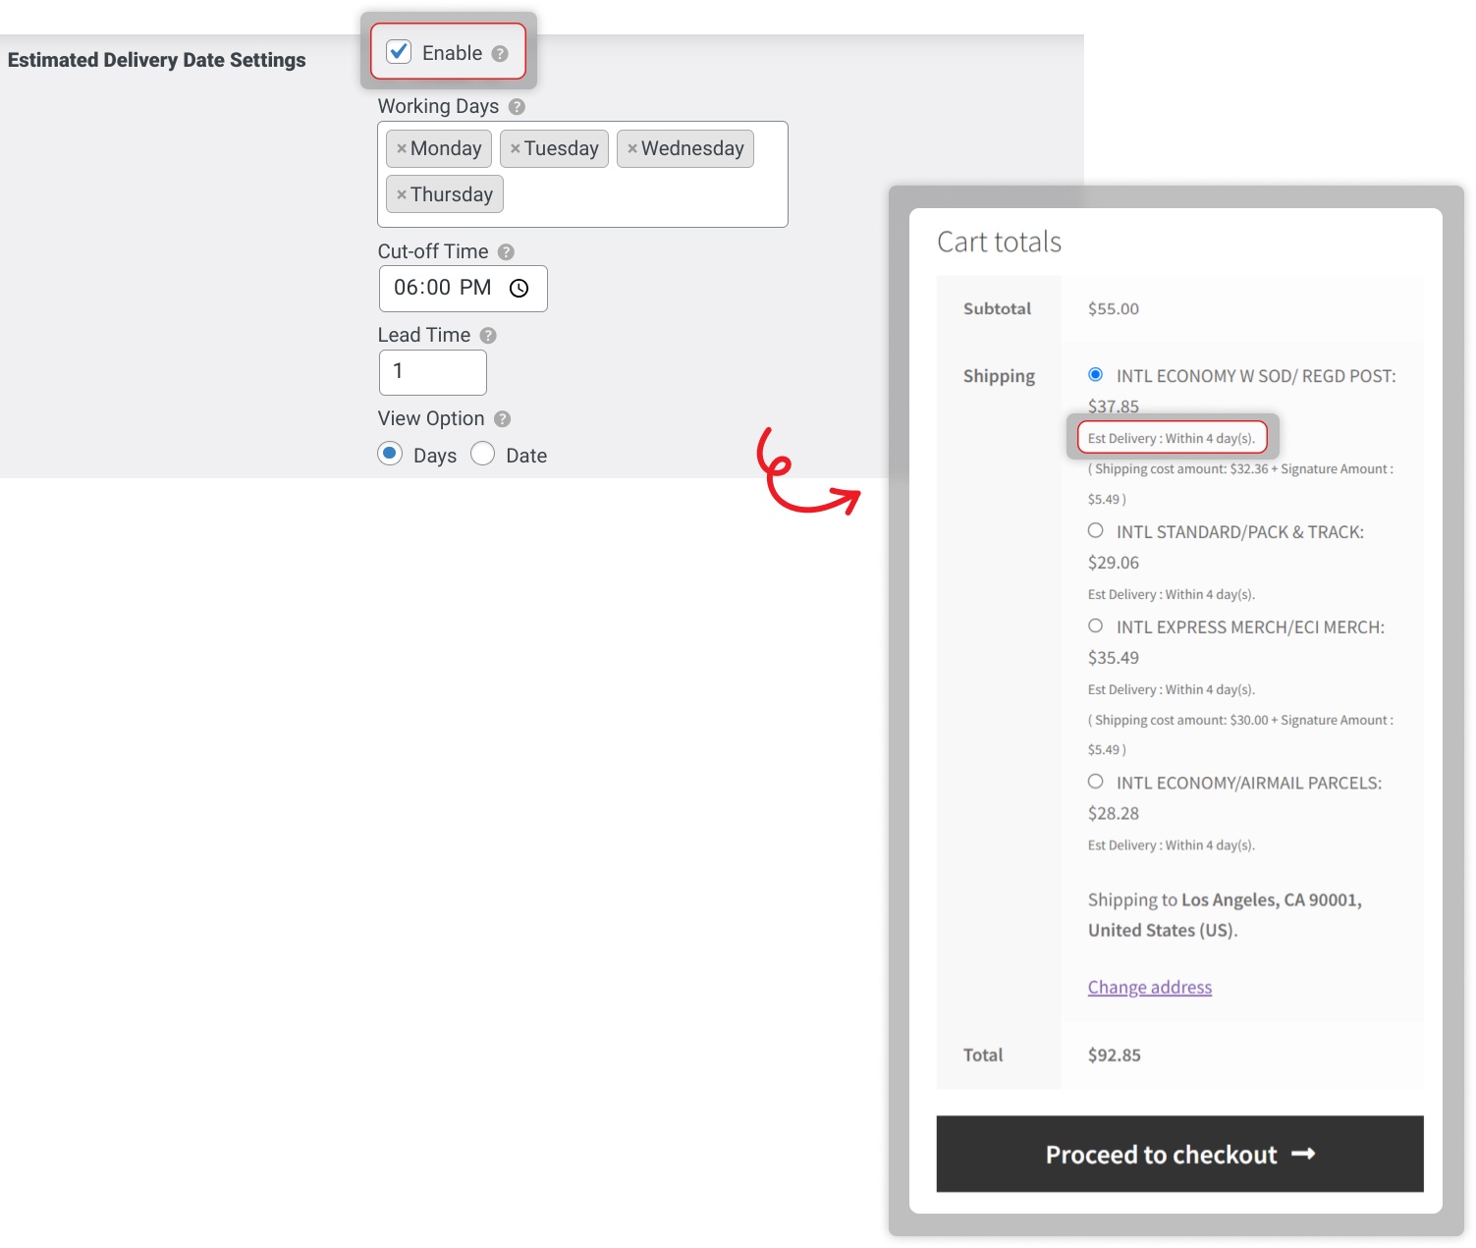Click the Working Days help icon
The image size is (1476, 1248).
tap(518, 106)
